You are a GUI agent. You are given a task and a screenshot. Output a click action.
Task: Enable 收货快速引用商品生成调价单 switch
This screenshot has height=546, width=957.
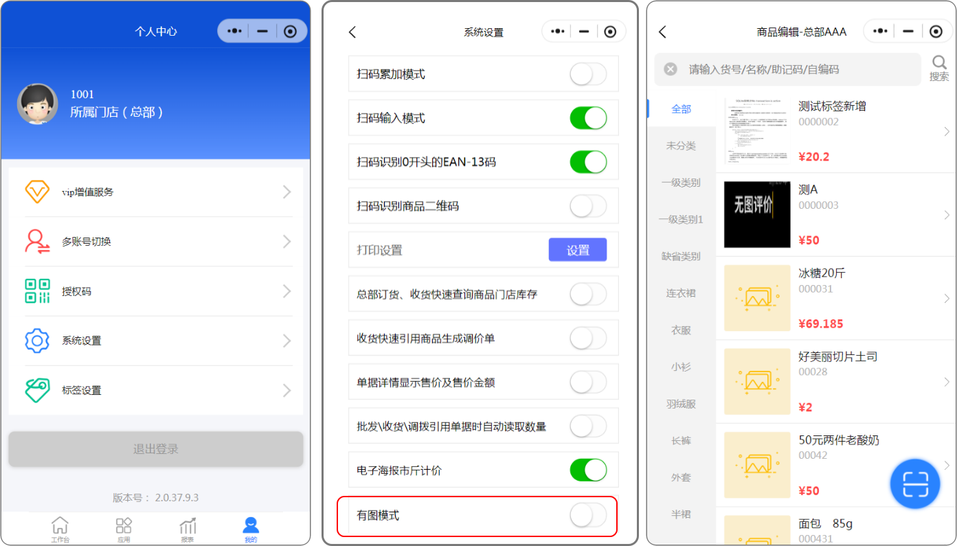tap(588, 338)
